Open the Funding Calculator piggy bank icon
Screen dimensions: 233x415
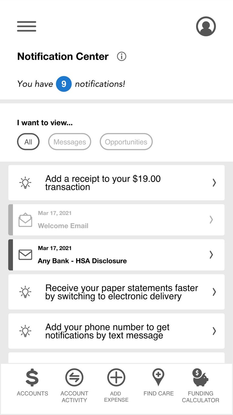click(x=200, y=377)
